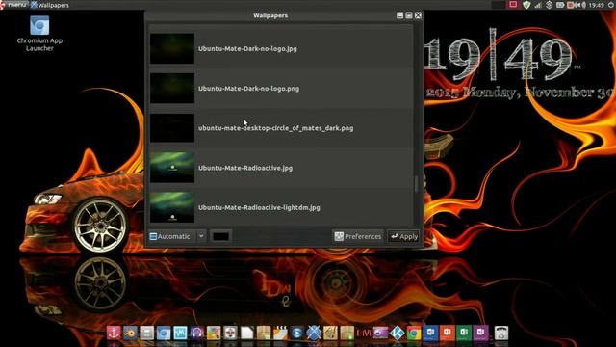Screen dimensions: 616x347
Task: Open the white blank document dock icon
Action: (246, 333)
